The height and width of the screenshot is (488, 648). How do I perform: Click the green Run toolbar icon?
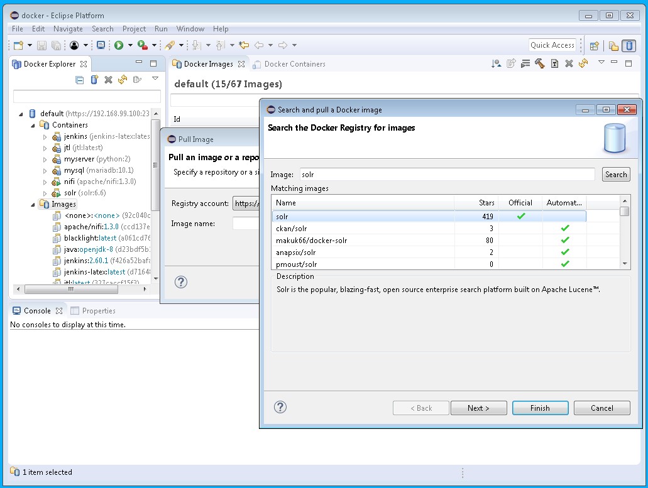(x=119, y=45)
